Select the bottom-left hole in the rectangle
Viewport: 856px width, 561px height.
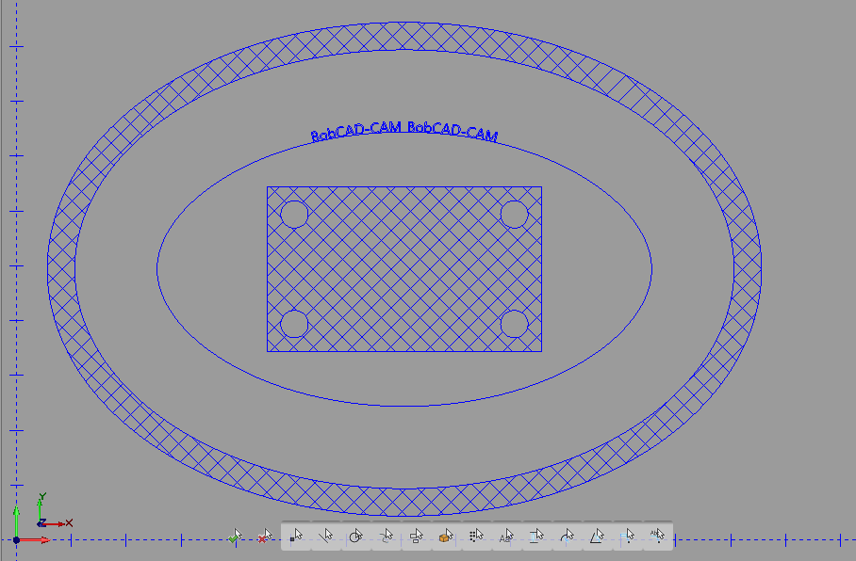pyautogui.click(x=294, y=323)
